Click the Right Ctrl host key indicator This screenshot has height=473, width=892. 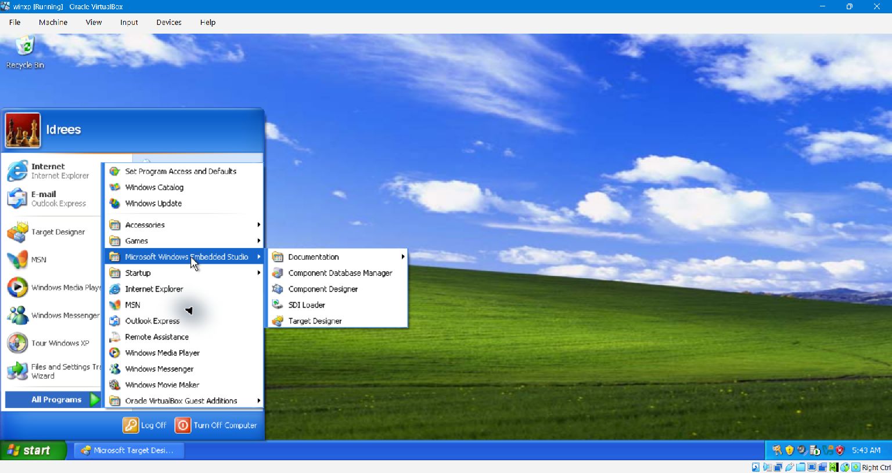click(x=876, y=467)
